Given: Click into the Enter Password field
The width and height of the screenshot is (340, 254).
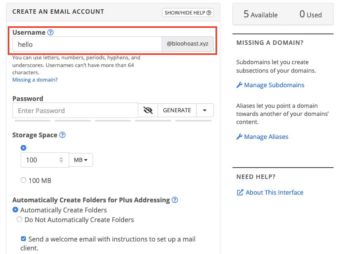Looking at the screenshot, I should [75, 110].
